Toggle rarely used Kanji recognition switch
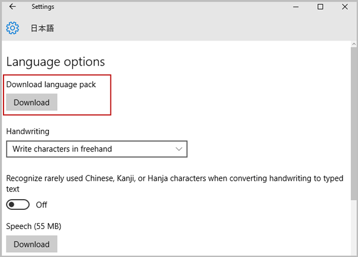Image resolution: width=358 pixels, height=257 pixels. coord(18,205)
